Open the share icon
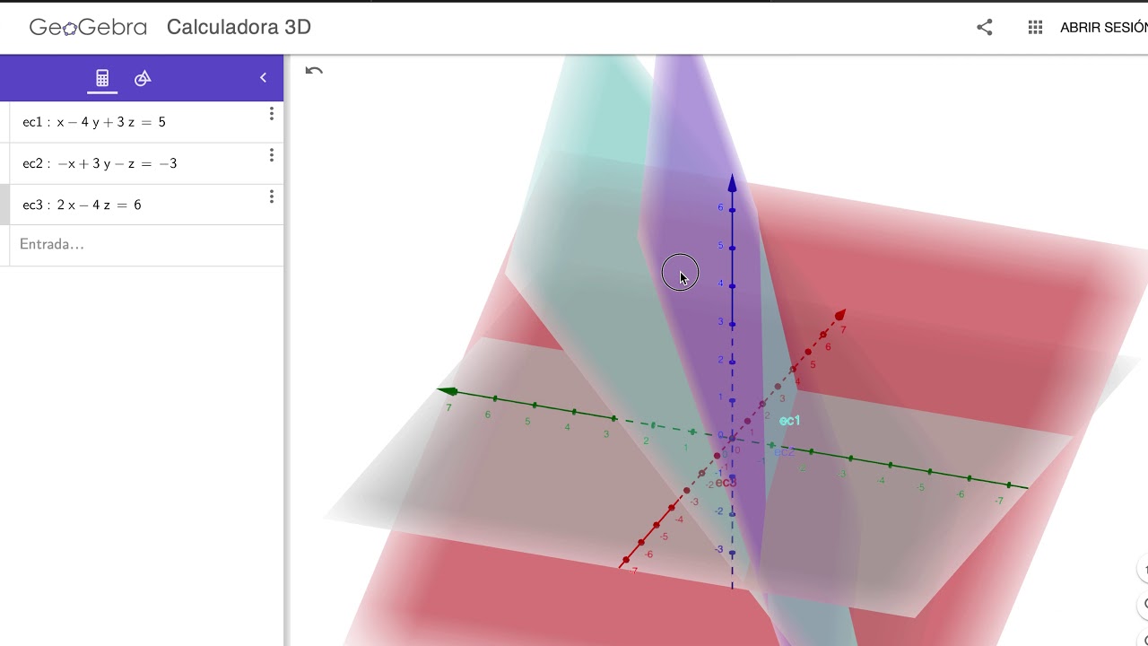 click(x=985, y=27)
